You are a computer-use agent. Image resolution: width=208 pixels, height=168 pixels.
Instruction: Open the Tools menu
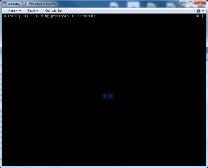tap(33, 11)
